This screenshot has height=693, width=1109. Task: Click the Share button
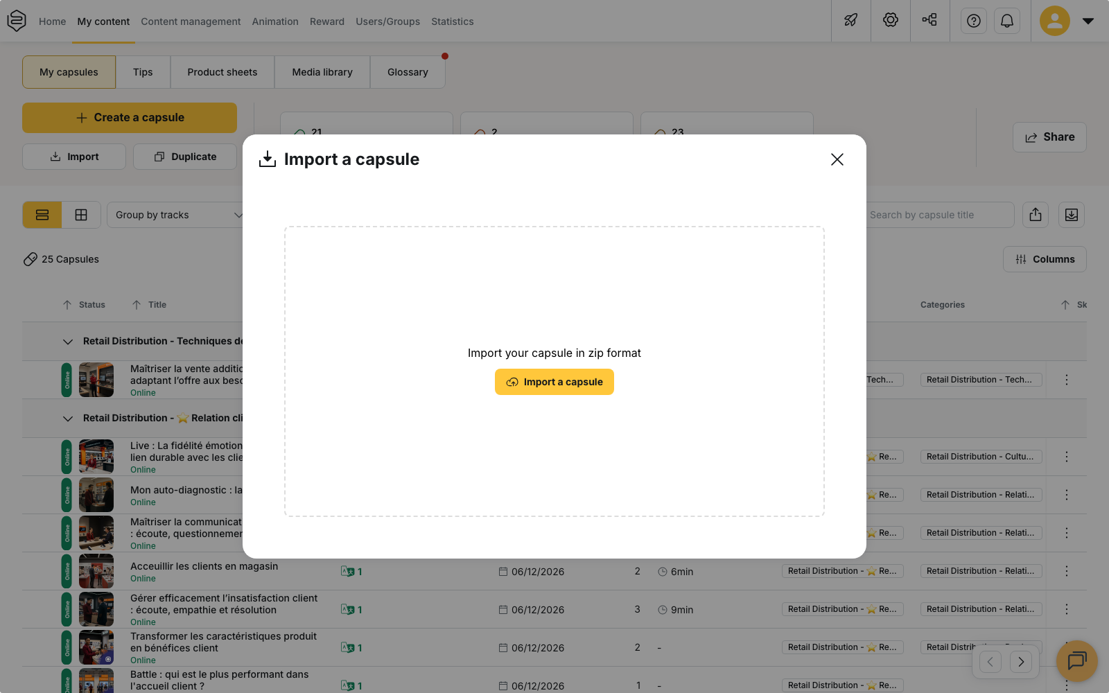1049,137
